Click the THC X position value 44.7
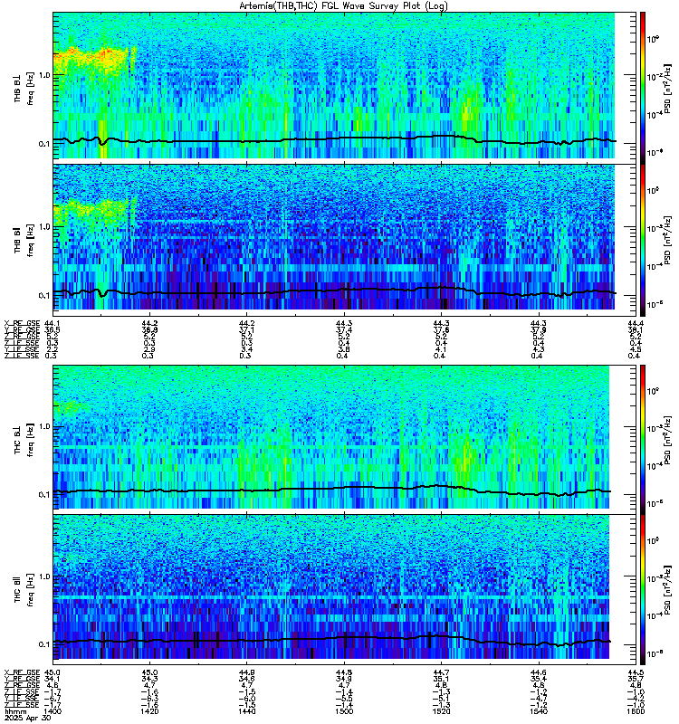The height and width of the screenshot is (724, 679). click(441, 672)
